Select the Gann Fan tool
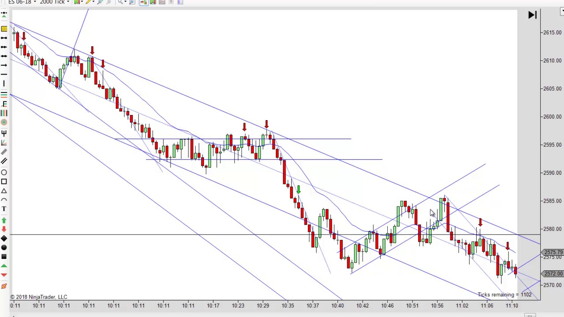The image size is (564, 317). coord(4,142)
